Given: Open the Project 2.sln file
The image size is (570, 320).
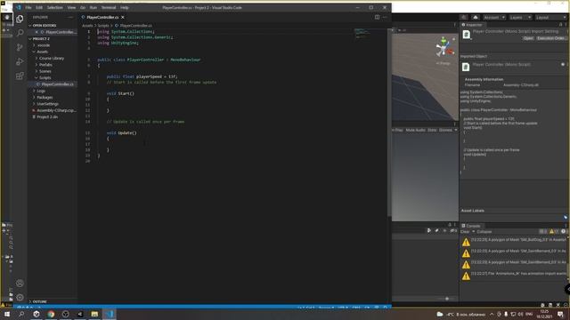Looking at the screenshot, I should pos(47,117).
